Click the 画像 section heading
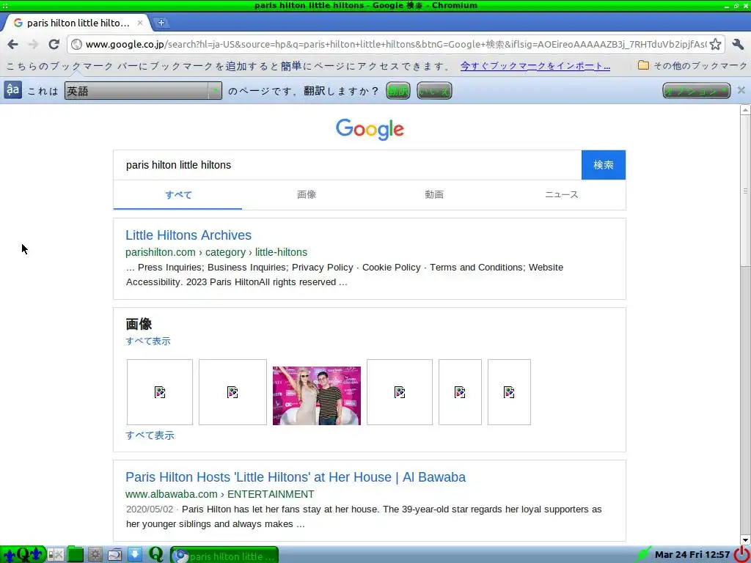 (x=139, y=324)
